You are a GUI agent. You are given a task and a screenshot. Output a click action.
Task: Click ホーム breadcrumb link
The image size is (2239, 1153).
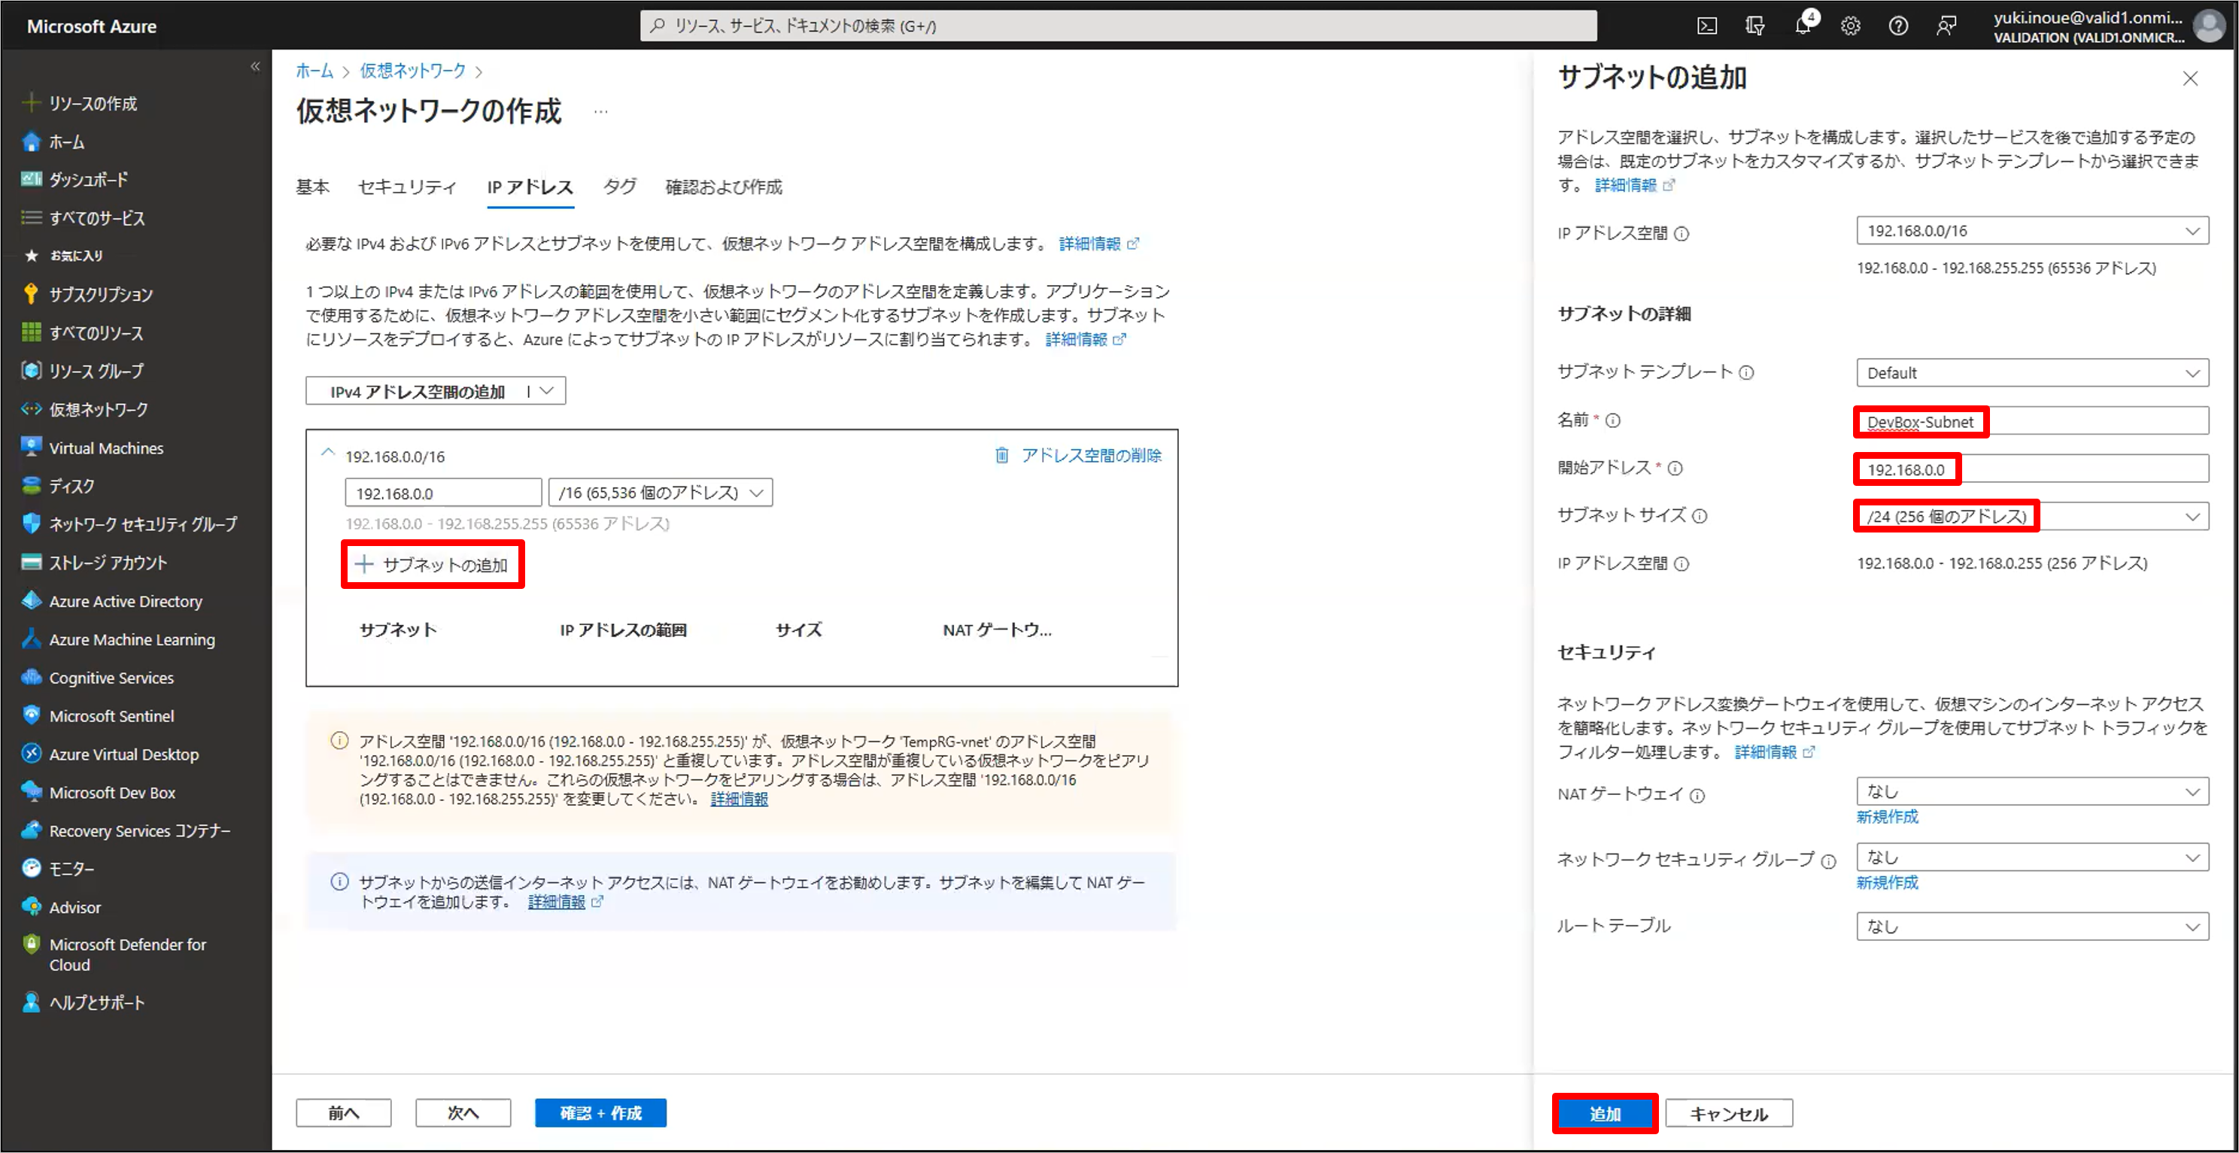314,71
